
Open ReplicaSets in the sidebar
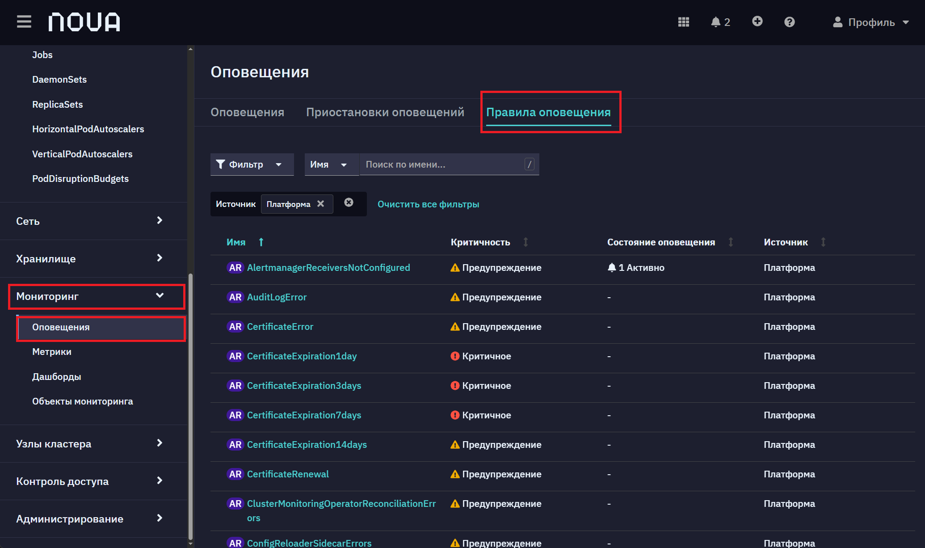58,105
